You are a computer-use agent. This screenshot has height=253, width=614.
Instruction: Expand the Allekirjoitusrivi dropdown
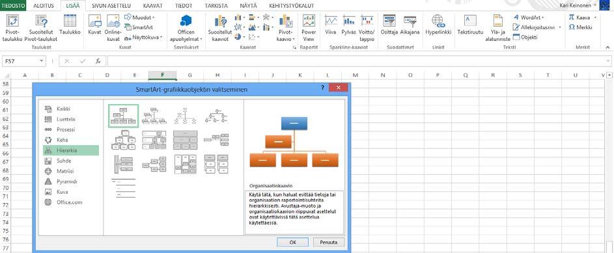[x=560, y=27]
